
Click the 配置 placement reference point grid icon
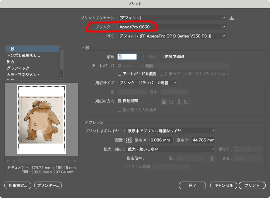129,140
